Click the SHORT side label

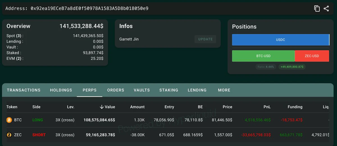tap(39, 135)
